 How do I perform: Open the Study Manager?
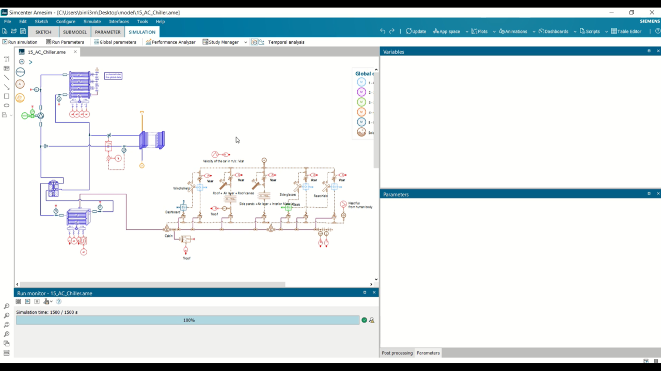pyautogui.click(x=221, y=42)
